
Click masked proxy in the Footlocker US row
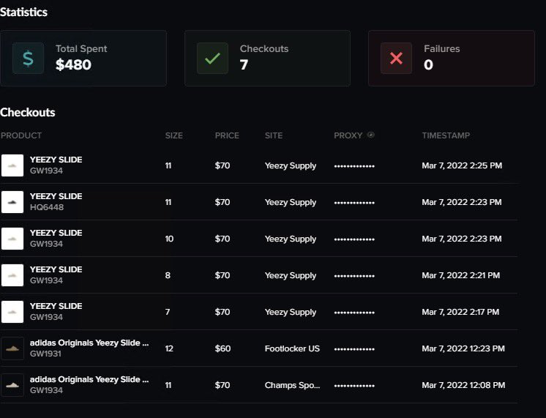354,349
